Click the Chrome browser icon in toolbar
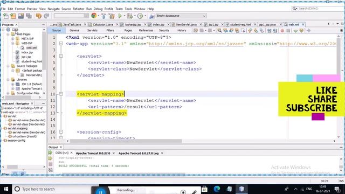The image size is (345, 194). pos(94,16)
